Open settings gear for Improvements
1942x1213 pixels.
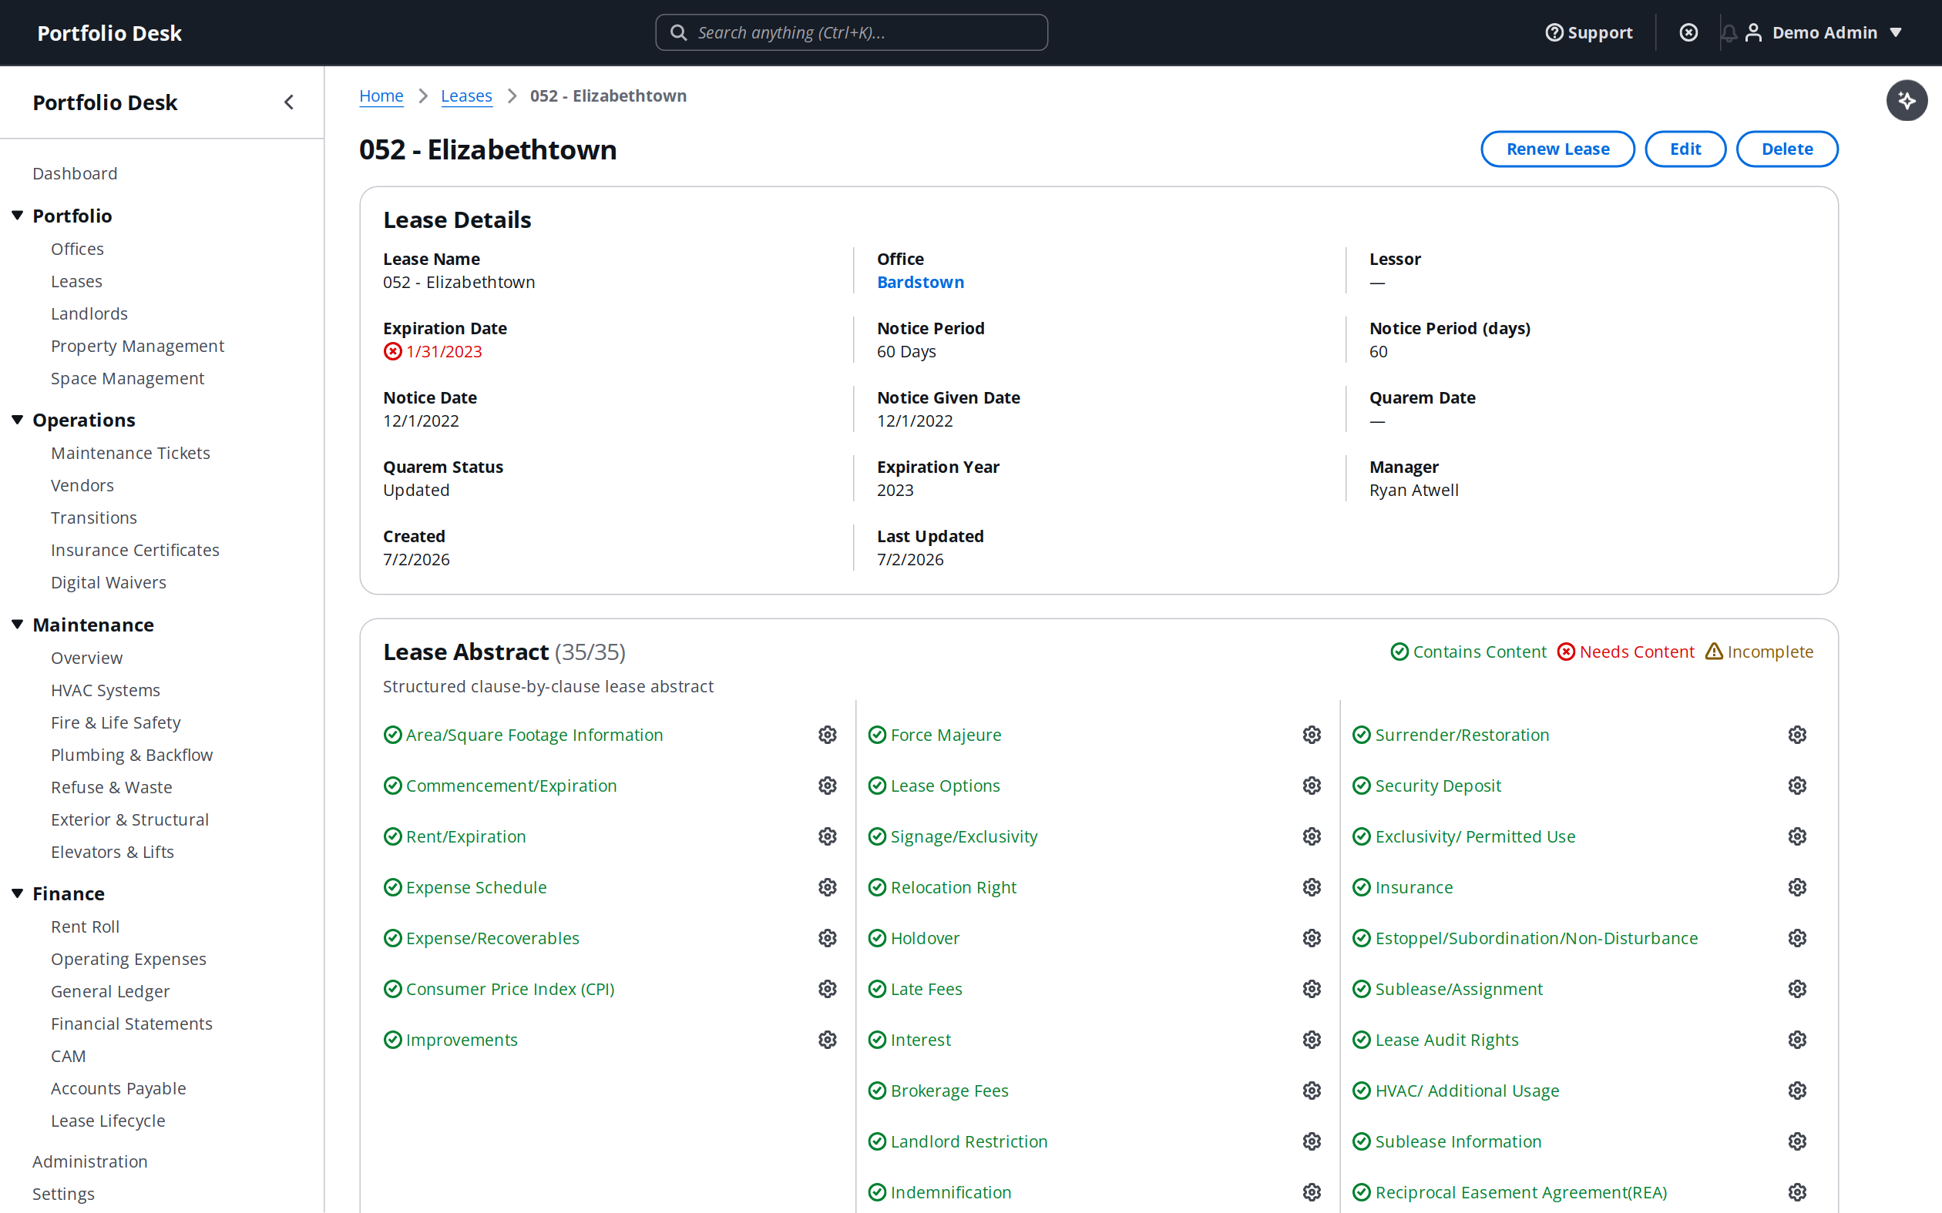pos(828,1040)
